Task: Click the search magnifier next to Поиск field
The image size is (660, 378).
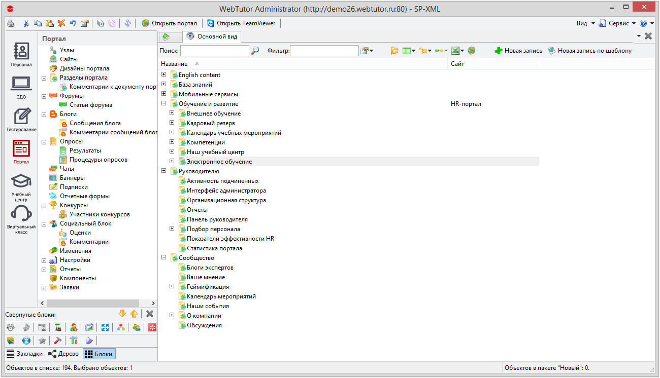Action: click(x=255, y=51)
